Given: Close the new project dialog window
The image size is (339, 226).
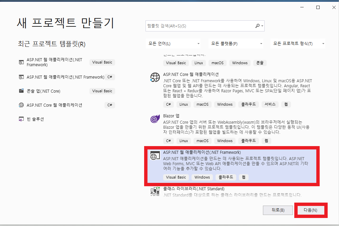Looking at the screenshot, I should click(334, 7).
